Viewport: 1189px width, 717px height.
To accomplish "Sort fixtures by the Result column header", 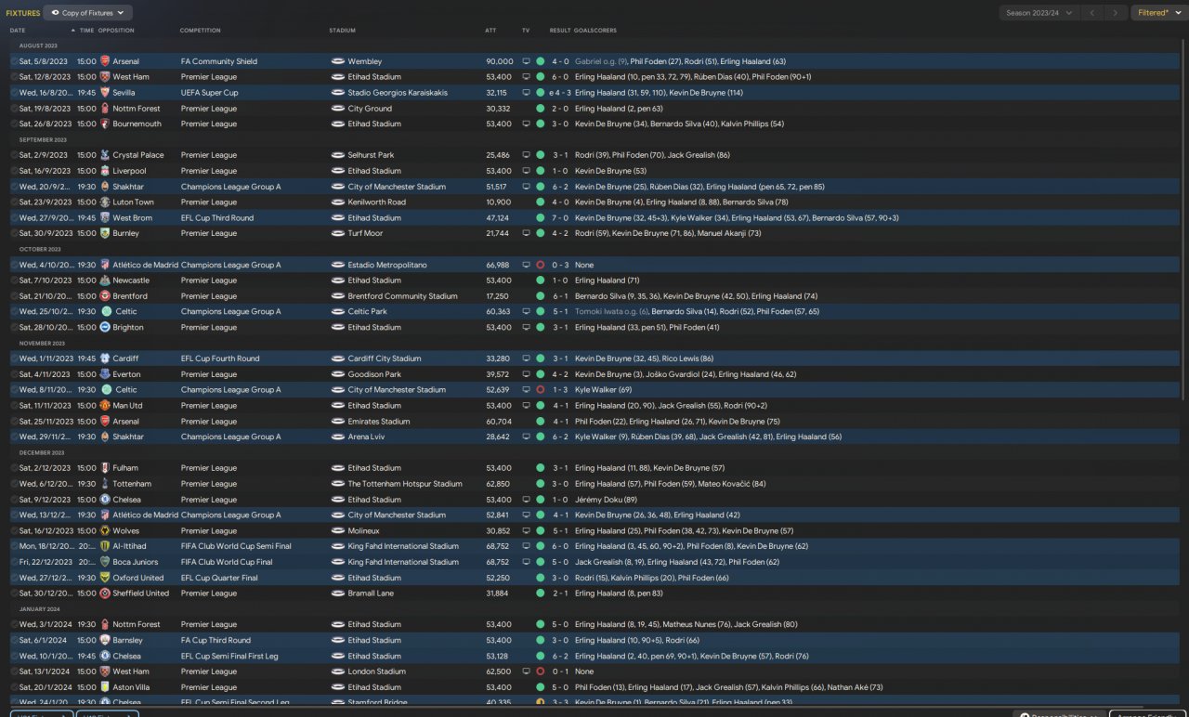I will (559, 31).
